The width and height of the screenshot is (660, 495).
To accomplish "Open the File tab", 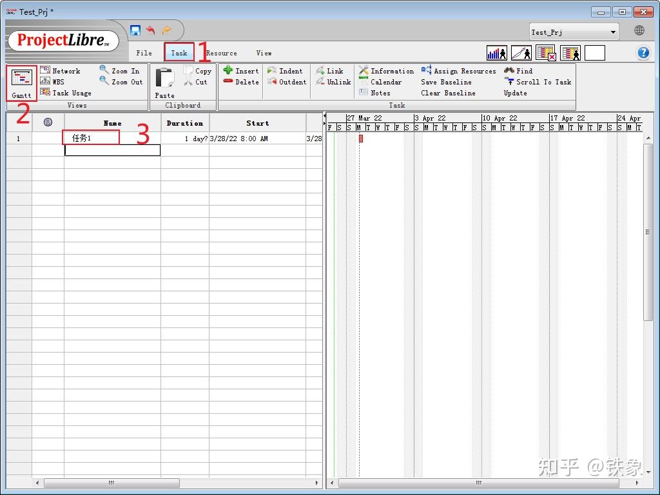I will point(144,53).
